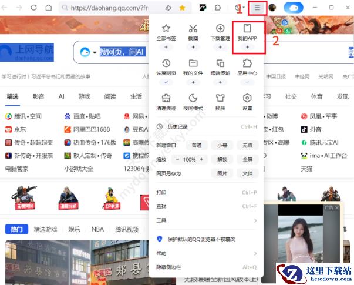Screen dimensions: 354x285
Task: Select 清理痕迹 clear traces icon
Action: 166,99
